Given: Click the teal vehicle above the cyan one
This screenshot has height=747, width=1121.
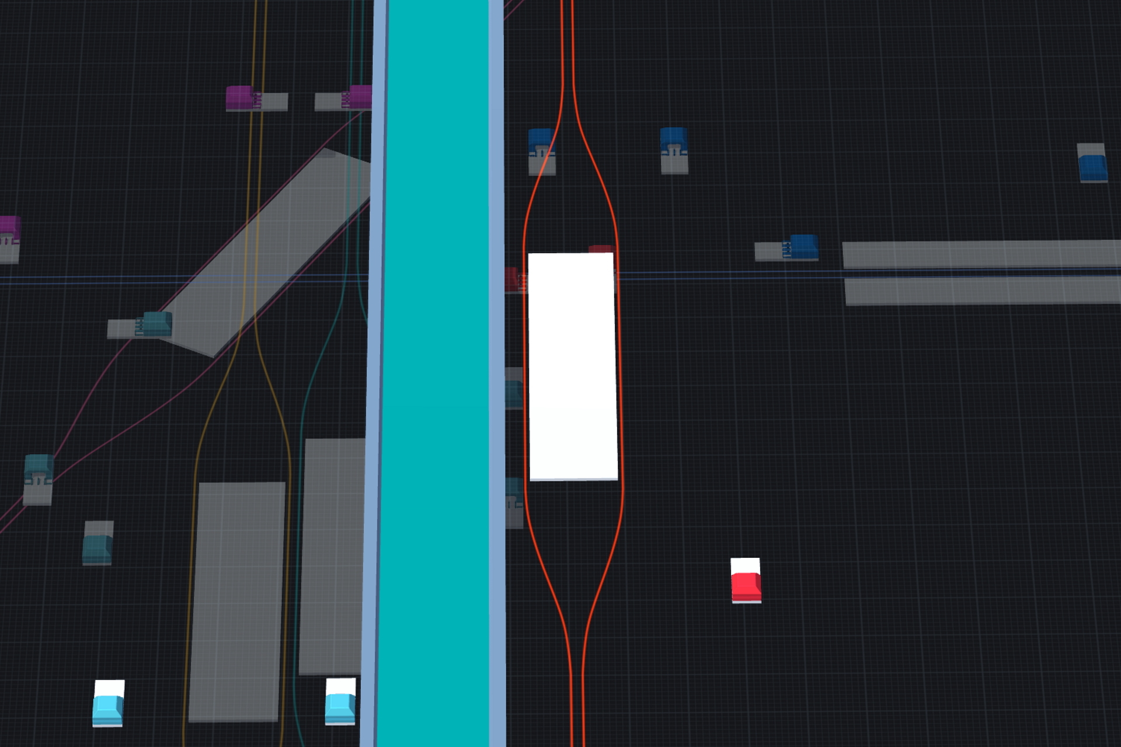Looking at the screenshot, I should point(97,549).
